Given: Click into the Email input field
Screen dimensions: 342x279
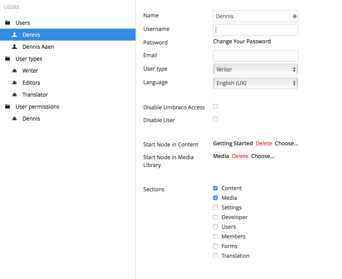Looking at the screenshot, I should pyautogui.click(x=255, y=56).
